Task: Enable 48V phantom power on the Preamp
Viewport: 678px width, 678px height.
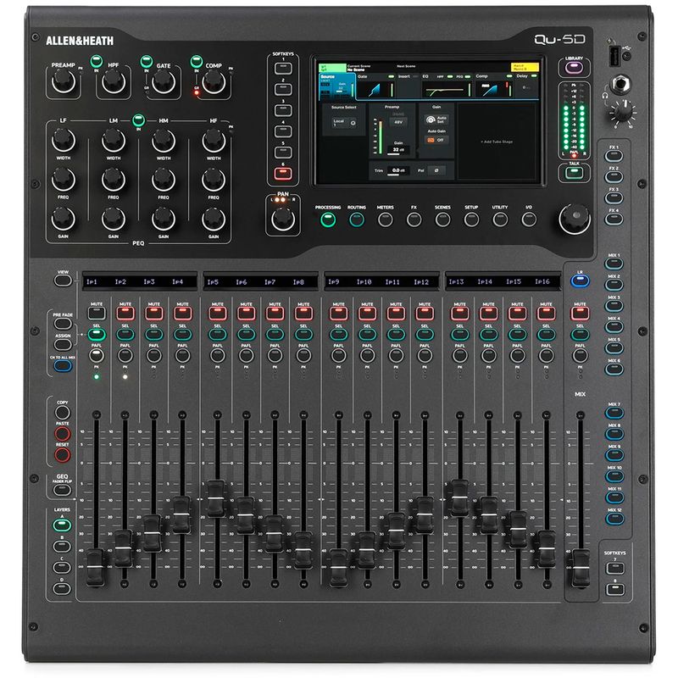Action: pos(397,121)
